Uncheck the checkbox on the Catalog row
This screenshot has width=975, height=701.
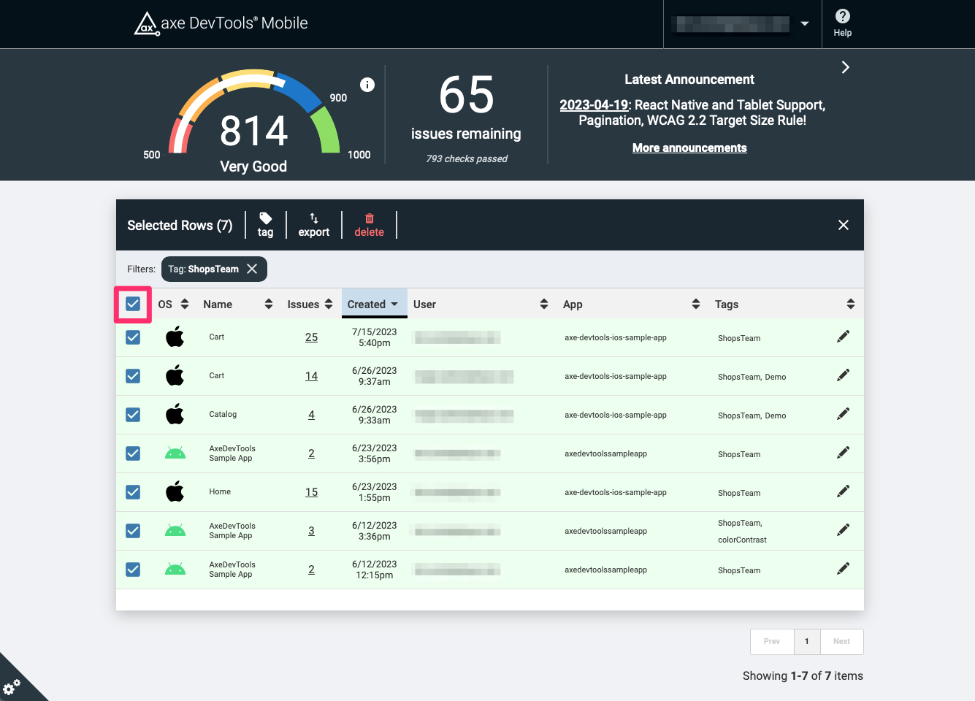(132, 414)
